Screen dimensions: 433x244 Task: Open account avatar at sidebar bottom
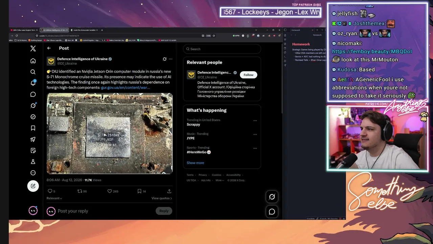click(33, 211)
